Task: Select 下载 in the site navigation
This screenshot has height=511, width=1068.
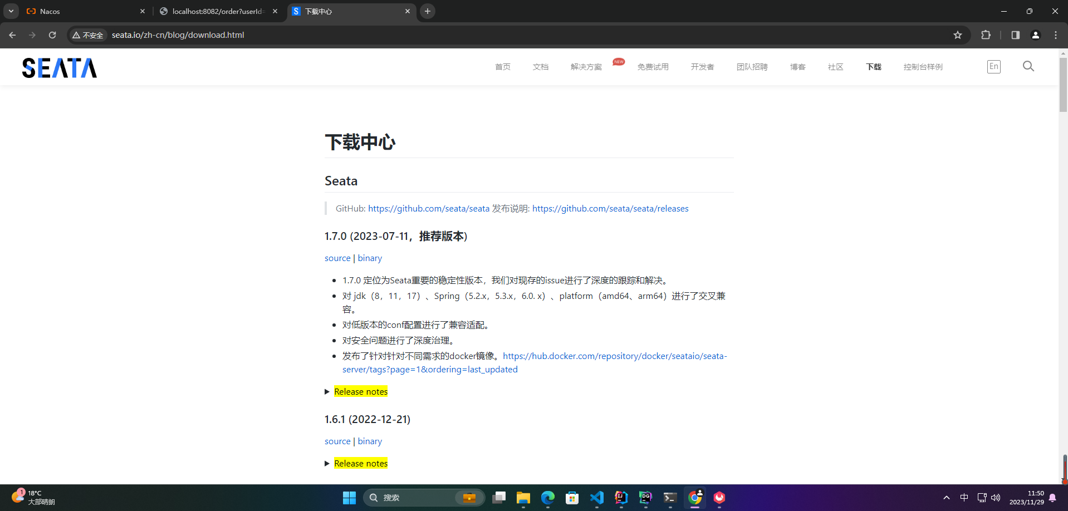Action: [x=874, y=67]
